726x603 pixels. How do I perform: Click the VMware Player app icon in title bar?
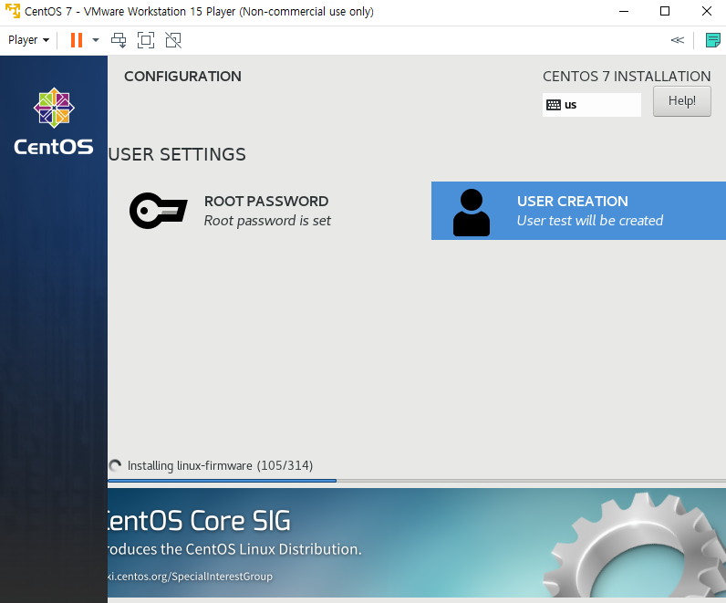[x=13, y=11]
